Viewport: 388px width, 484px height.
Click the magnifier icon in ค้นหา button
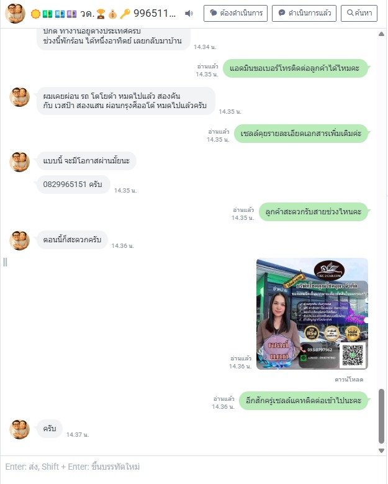coord(350,12)
